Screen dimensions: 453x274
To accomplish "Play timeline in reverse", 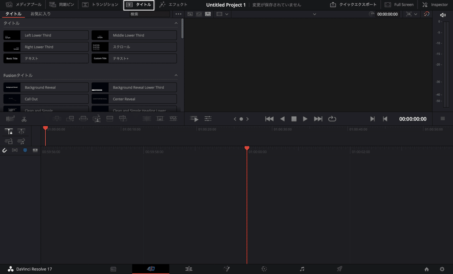I will [x=282, y=119].
